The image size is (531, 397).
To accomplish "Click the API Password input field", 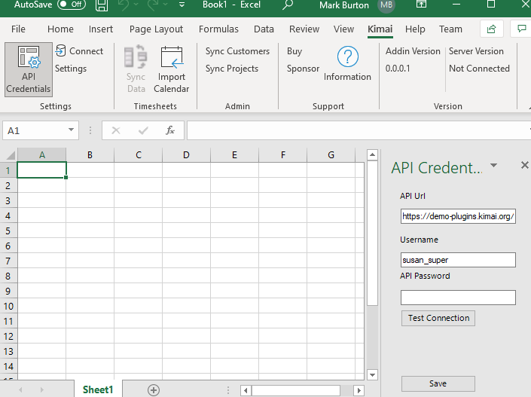I will tap(458, 298).
